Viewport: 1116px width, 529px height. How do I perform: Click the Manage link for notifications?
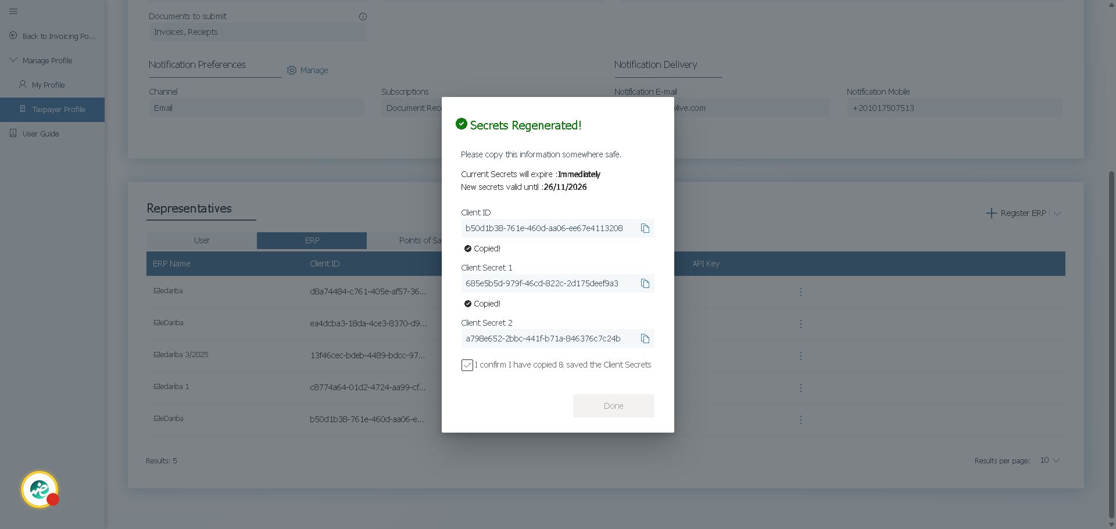click(x=314, y=70)
